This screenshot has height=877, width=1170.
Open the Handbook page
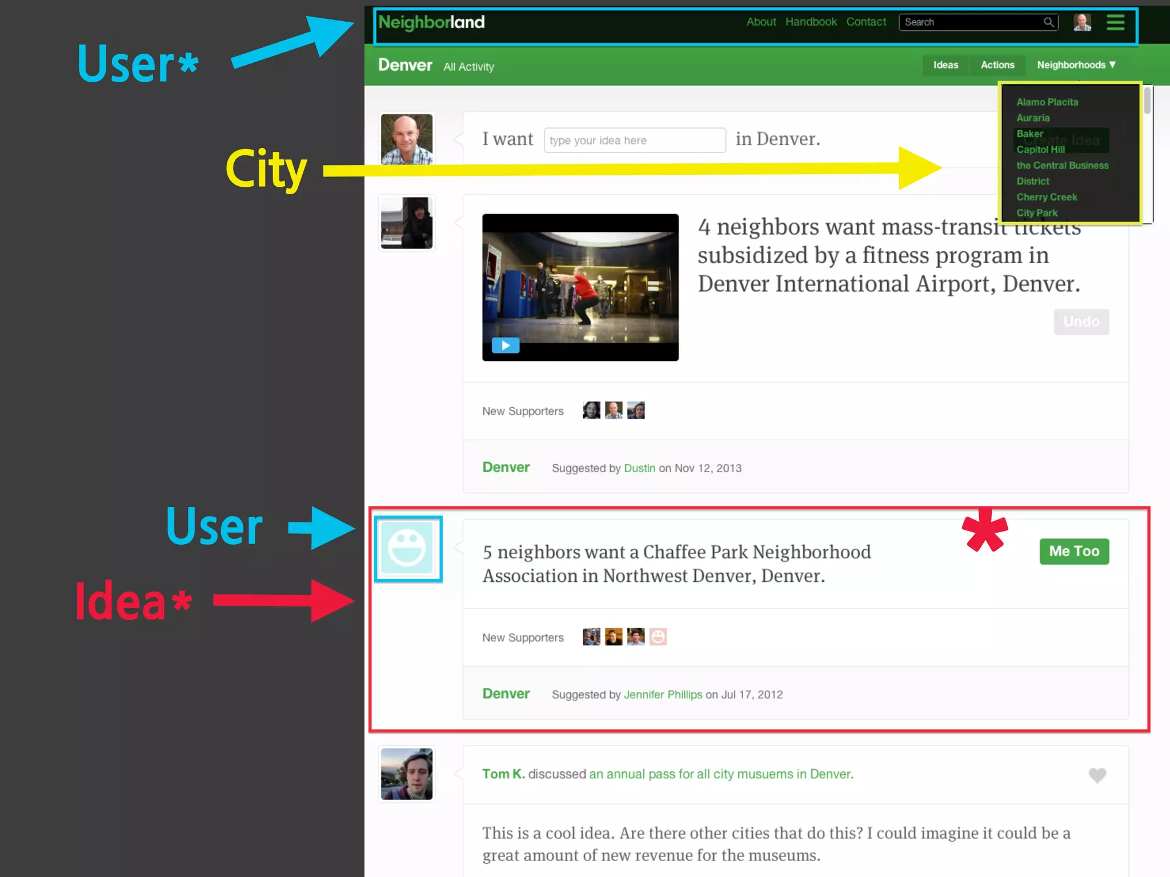point(811,22)
